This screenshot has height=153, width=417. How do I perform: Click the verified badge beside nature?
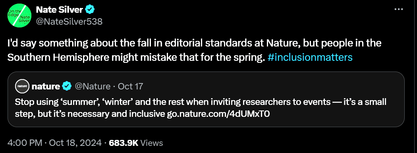pos(67,86)
